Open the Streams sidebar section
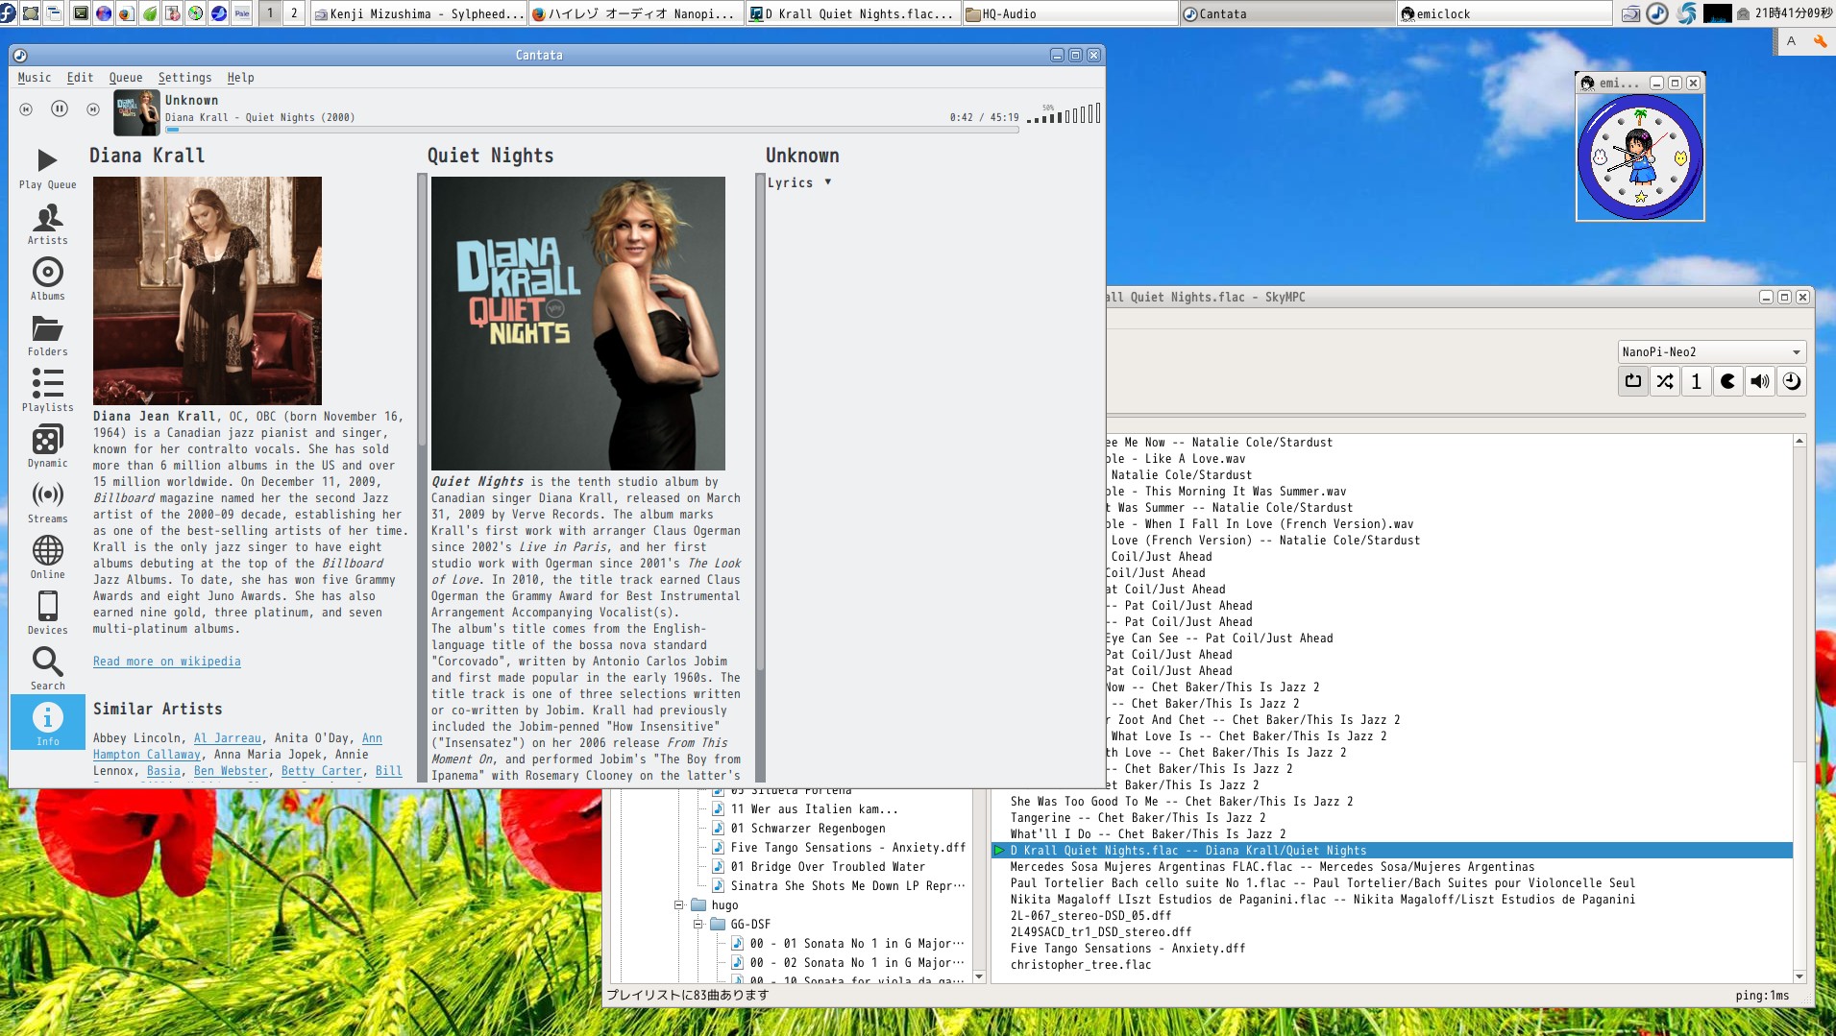 tap(47, 502)
